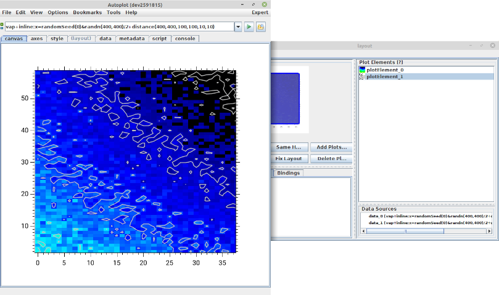Switch to the axes tab
The height and width of the screenshot is (295, 499).
(36, 38)
